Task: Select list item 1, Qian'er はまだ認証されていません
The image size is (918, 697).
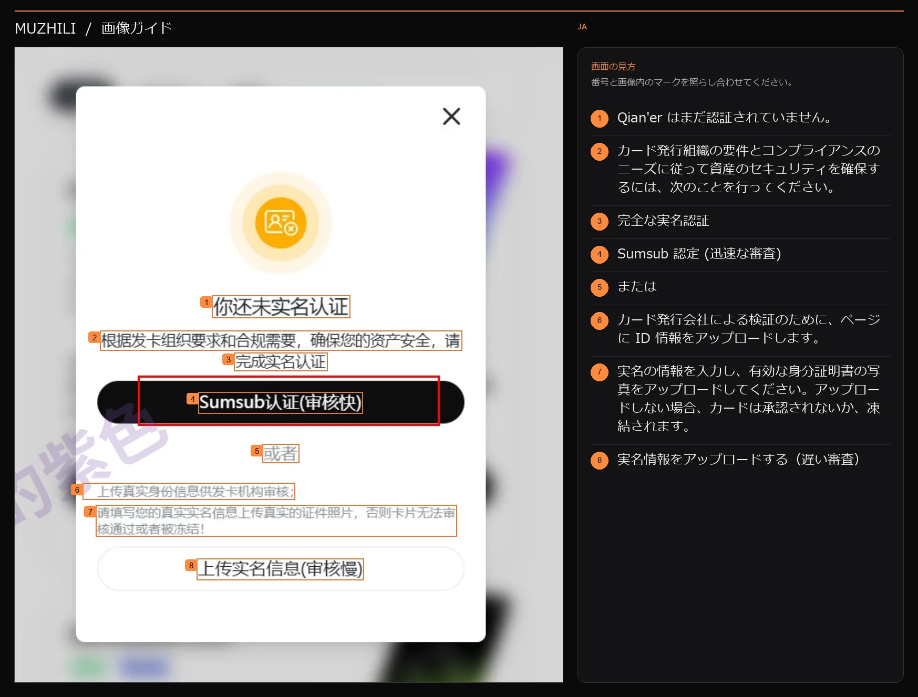Action: pos(740,118)
